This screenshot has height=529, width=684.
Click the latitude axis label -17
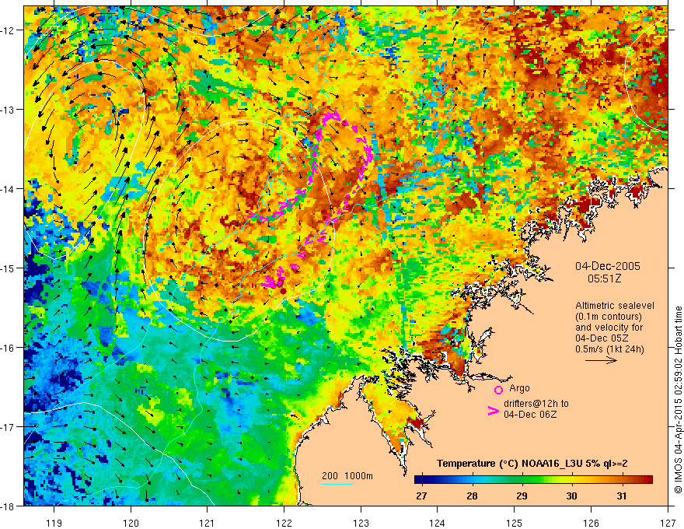[8, 426]
